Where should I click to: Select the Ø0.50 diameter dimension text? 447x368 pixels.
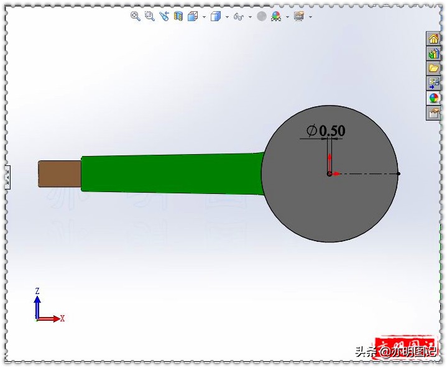pyautogui.click(x=326, y=131)
